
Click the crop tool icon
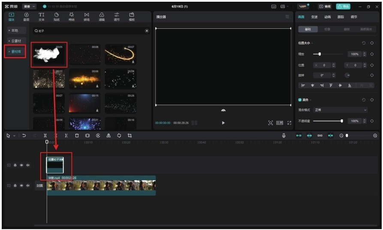[x=130, y=136]
